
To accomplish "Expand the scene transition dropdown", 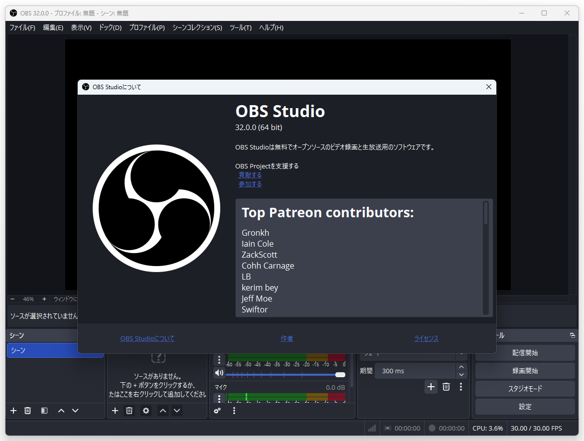I will point(461,353).
